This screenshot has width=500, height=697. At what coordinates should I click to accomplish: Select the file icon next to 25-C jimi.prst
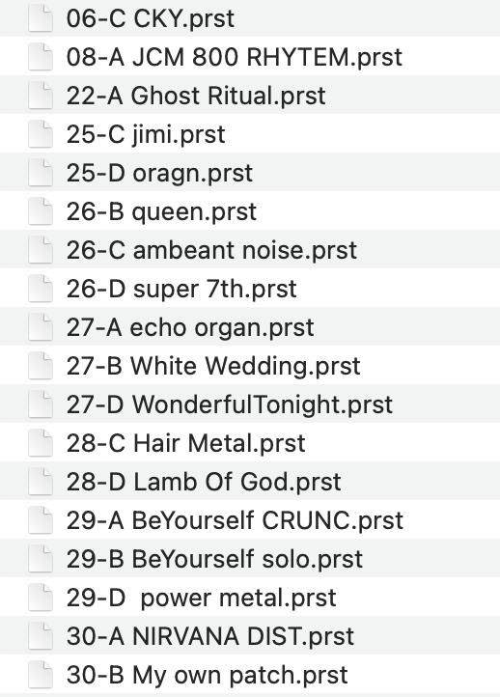click(x=41, y=134)
